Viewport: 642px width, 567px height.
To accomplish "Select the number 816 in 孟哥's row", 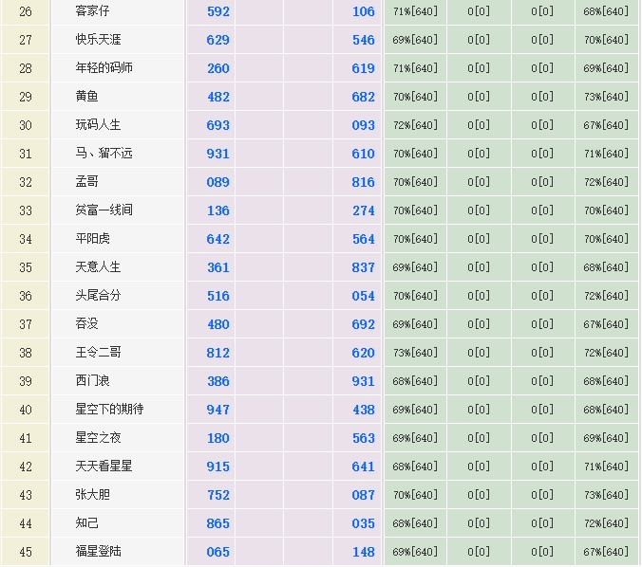I will 363,182.
